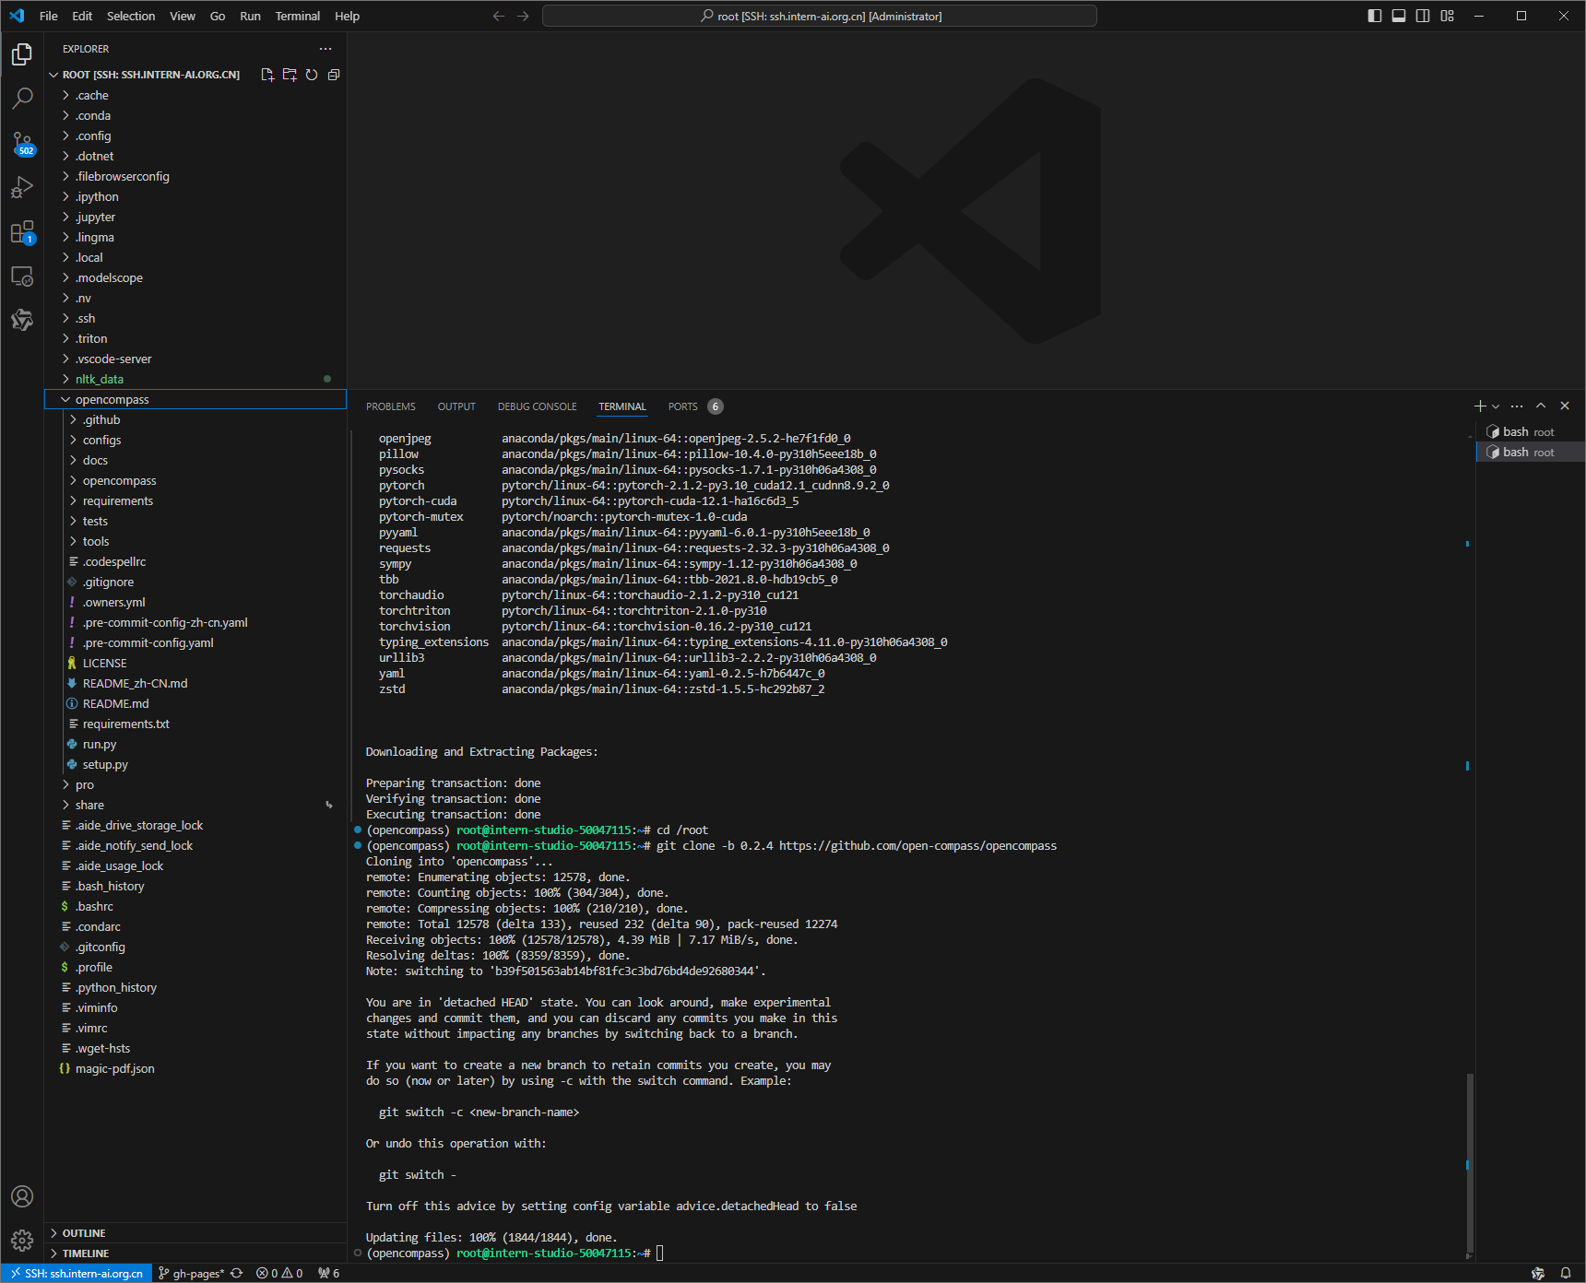Open Run and Debug view

[x=22, y=188]
